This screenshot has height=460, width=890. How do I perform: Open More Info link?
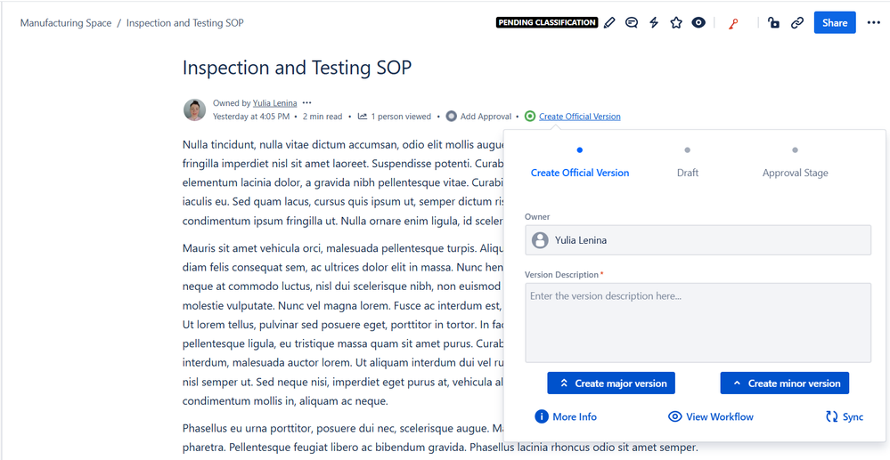click(566, 416)
